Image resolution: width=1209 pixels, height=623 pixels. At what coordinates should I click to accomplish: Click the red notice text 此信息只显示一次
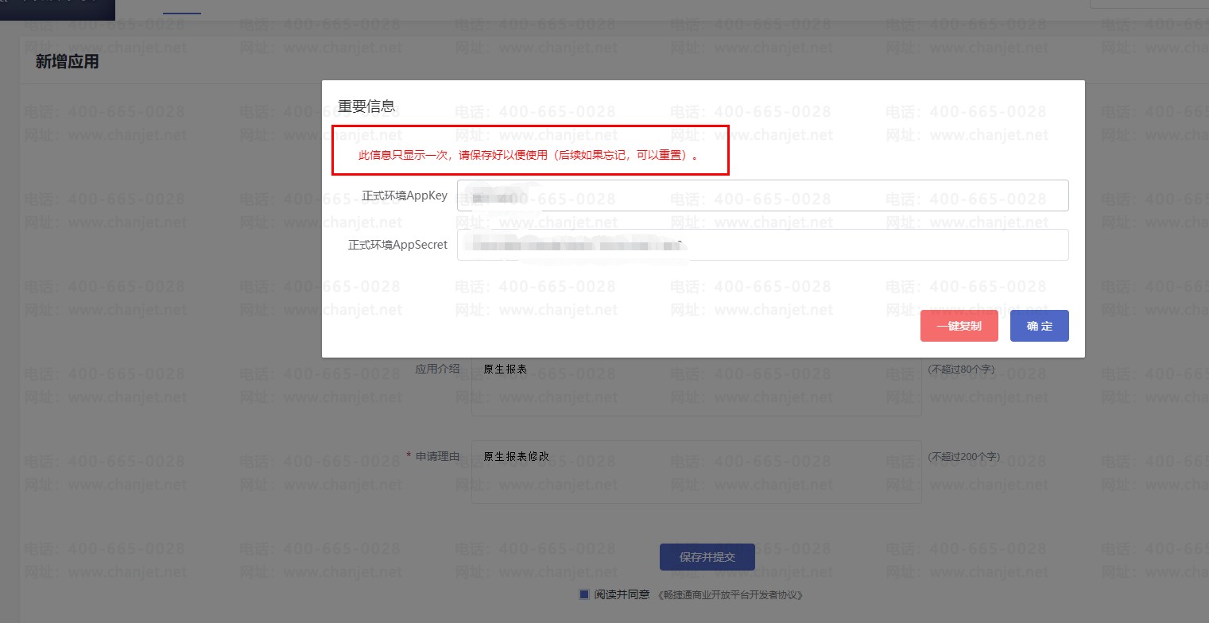coord(529,155)
